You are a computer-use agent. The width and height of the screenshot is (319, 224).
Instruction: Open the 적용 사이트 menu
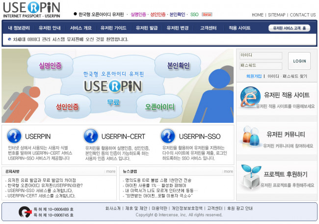click(239, 28)
